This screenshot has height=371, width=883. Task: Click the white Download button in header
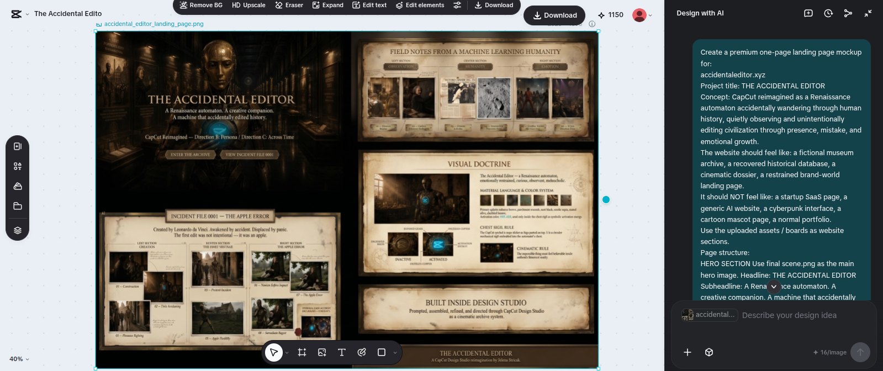point(554,15)
